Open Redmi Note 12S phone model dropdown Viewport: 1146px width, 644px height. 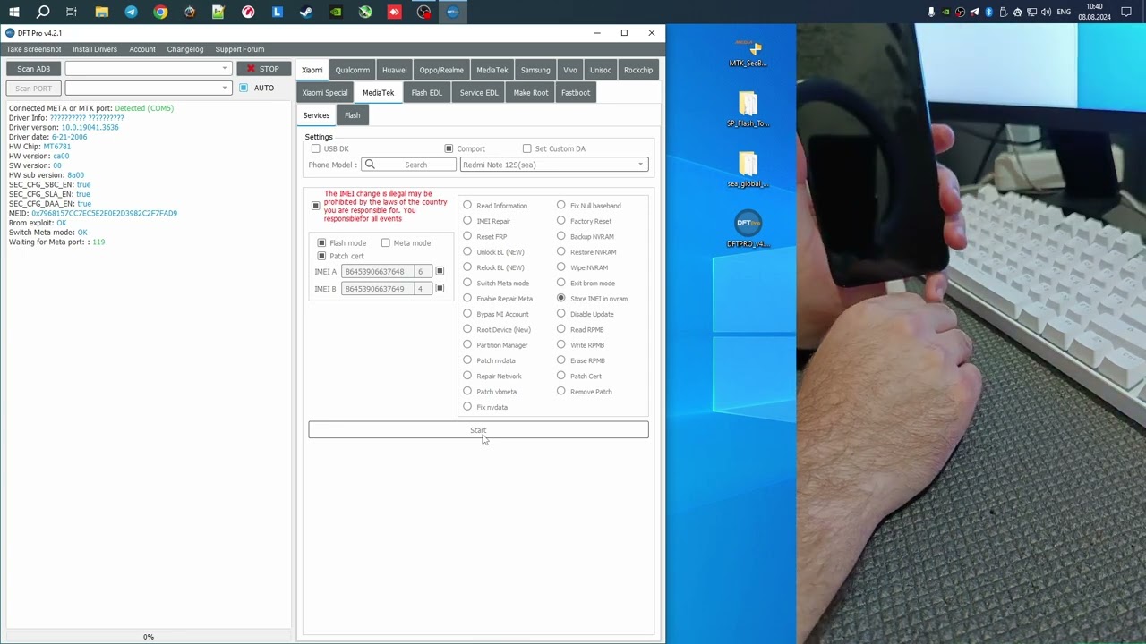coord(553,165)
